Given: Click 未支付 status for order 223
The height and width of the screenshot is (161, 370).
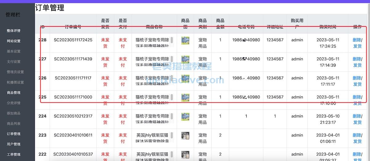Looking at the screenshot, I should pyautogui.click(x=123, y=139).
